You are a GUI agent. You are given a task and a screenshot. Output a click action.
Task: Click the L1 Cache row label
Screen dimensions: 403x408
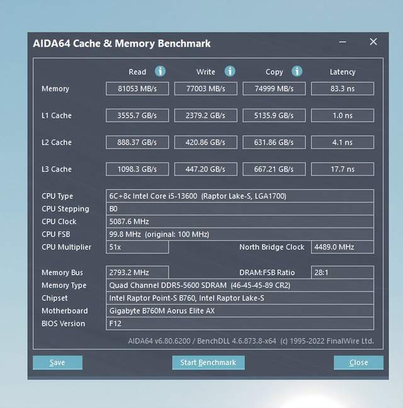click(x=57, y=115)
